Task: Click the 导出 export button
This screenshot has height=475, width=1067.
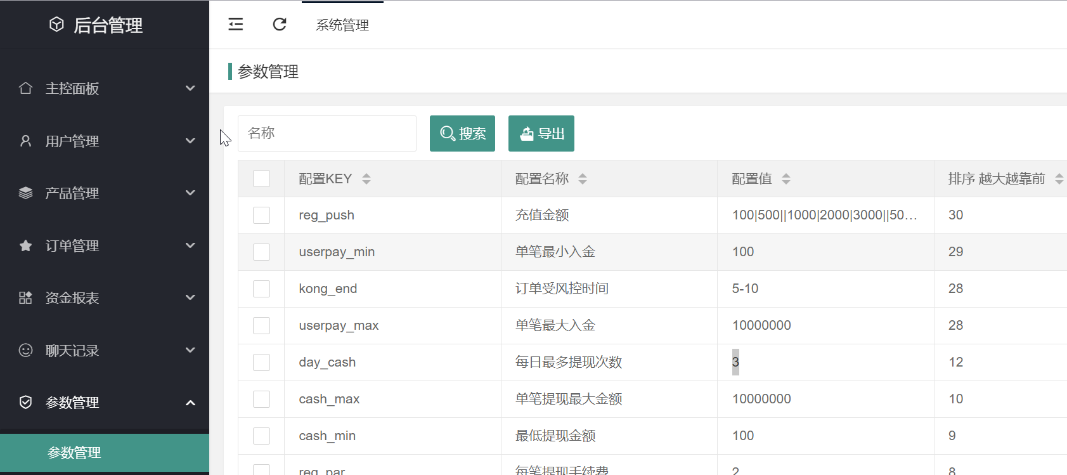Action: [x=541, y=133]
